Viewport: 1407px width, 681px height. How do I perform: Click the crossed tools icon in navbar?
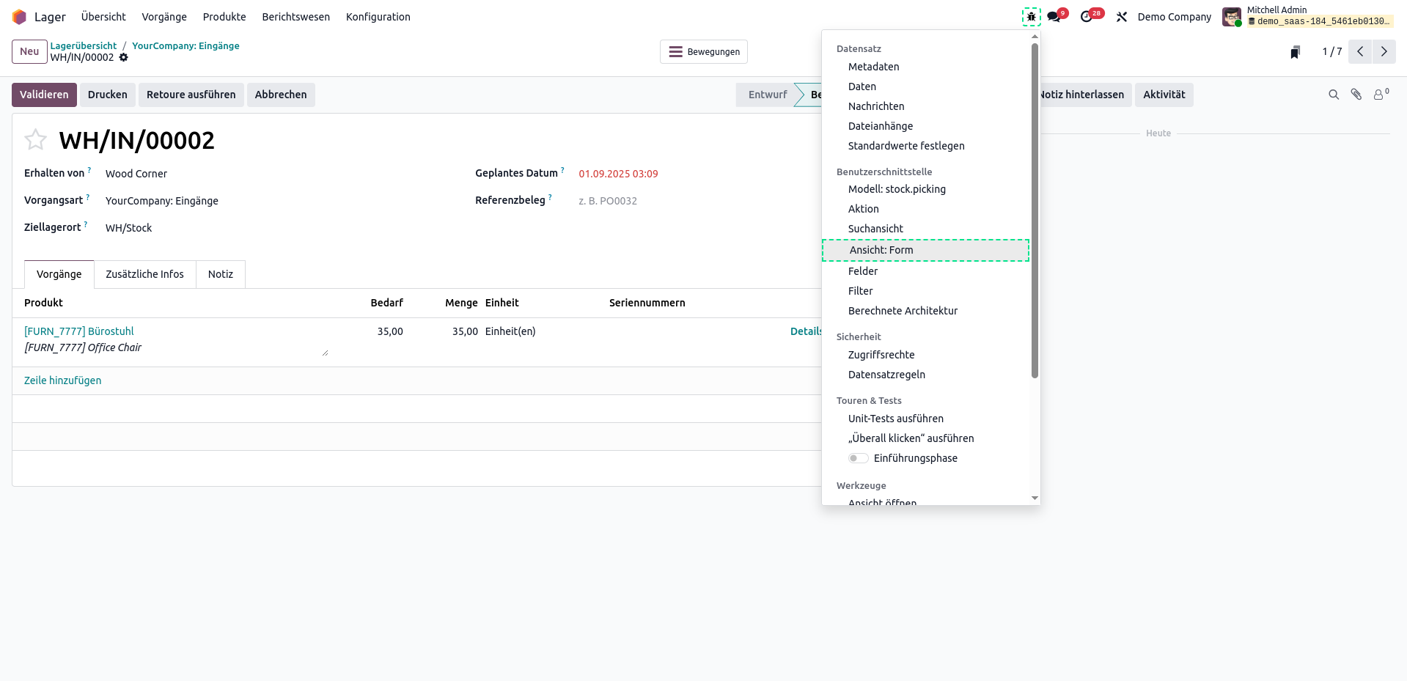pyautogui.click(x=1121, y=17)
